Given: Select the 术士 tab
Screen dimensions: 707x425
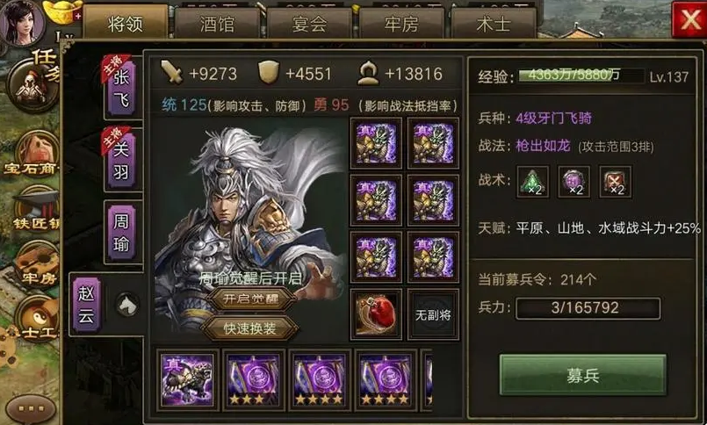Looking at the screenshot, I should (494, 24).
